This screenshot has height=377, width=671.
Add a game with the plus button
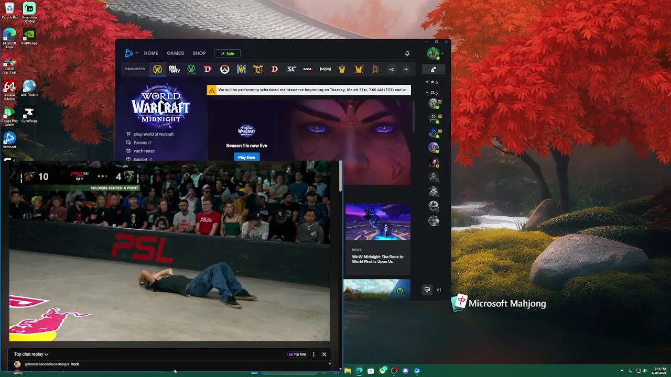[405, 69]
